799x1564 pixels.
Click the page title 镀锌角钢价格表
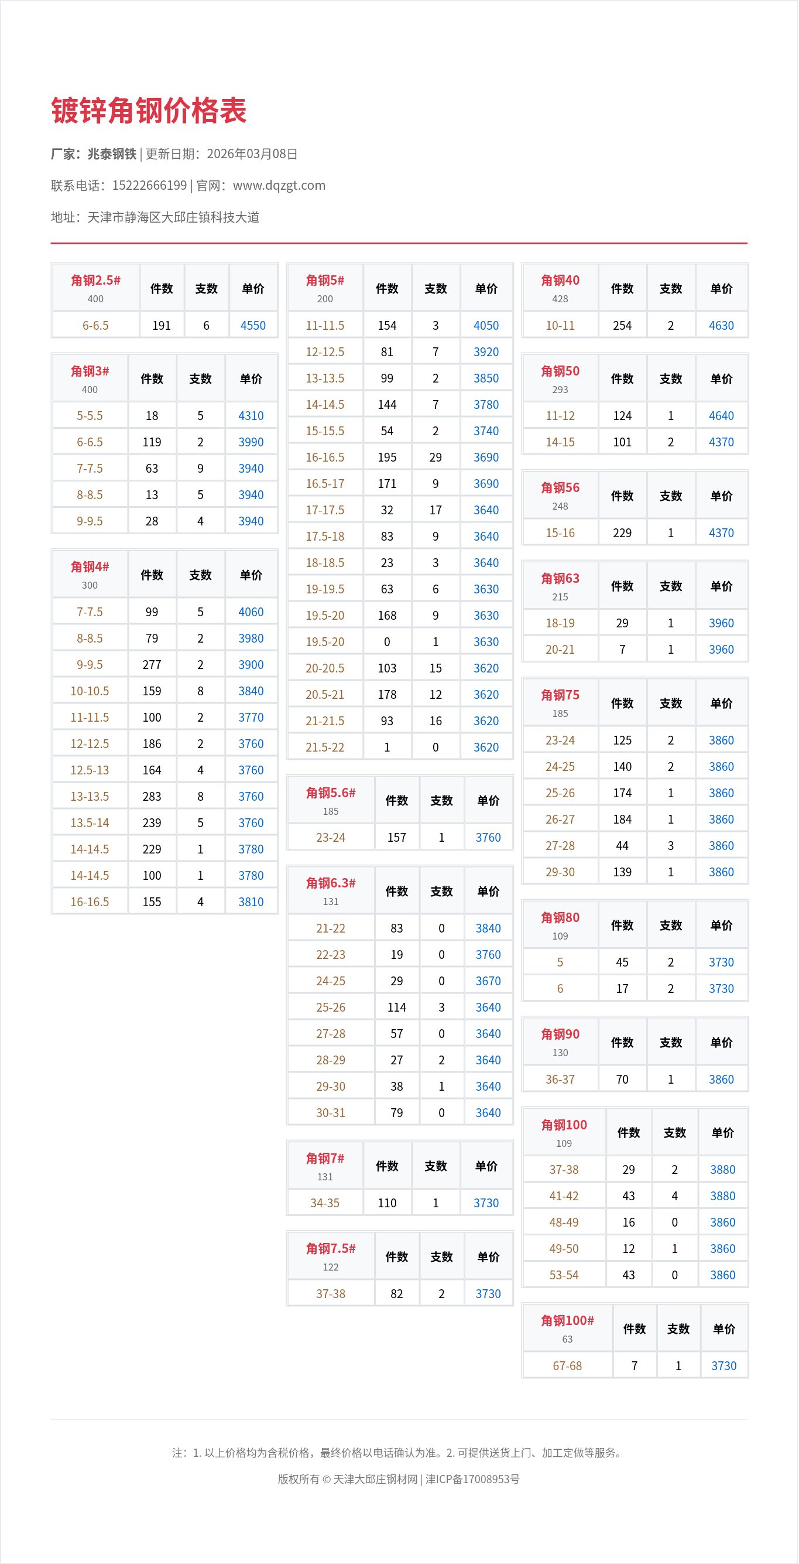(149, 111)
